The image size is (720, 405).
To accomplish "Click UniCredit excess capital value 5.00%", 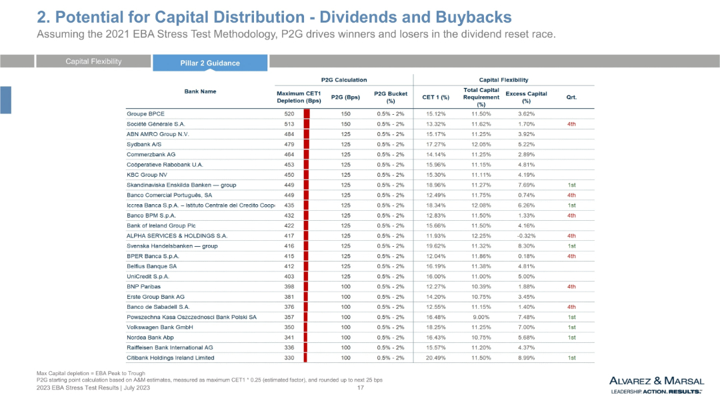I will (526, 276).
